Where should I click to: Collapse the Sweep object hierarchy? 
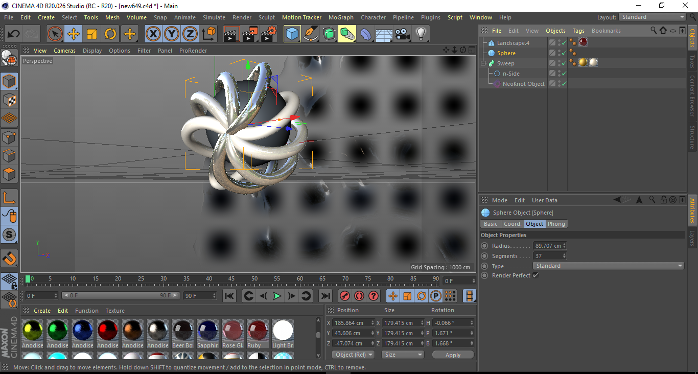tap(483, 63)
